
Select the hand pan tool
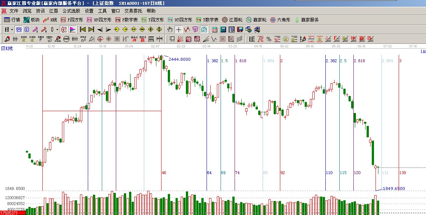(x=170, y=29)
